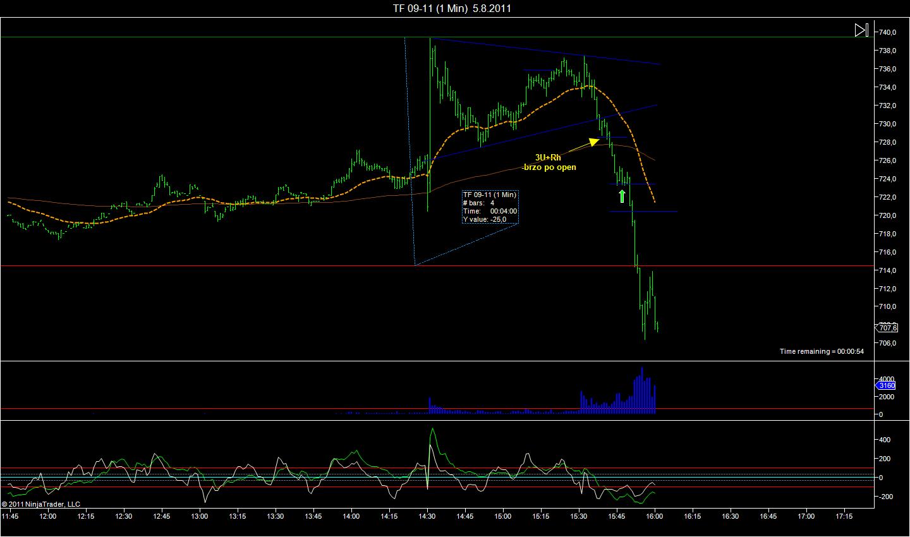This screenshot has width=910, height=537.
Task: Click the 16:30 time axis label
Action: pos(731,516)
